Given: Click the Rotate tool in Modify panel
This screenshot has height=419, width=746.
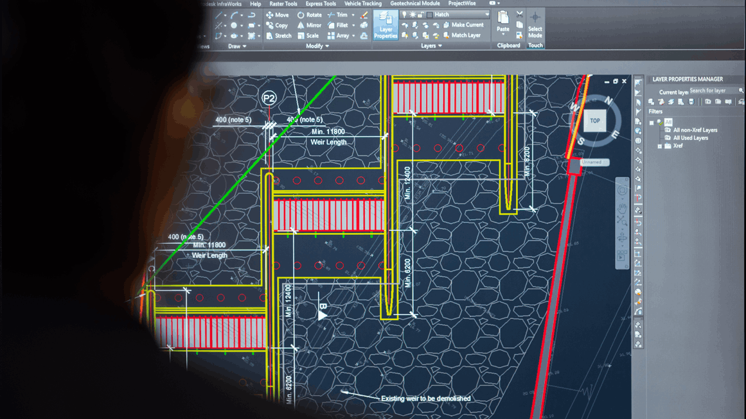Looking at the screenshot, I should pyautogui.click(x=309, y=15).
